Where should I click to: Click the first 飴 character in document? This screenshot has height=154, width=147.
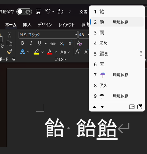[x=55, y=128]
